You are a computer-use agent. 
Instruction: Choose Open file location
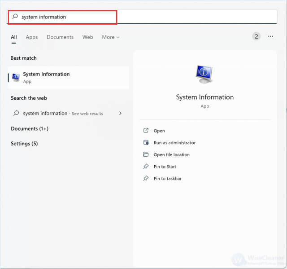(x=171, y=154)
